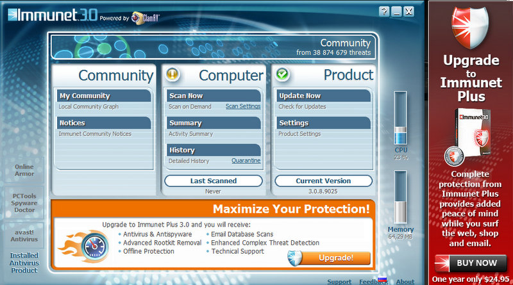Screen dimensions: 513x285
Task: Click version number 3.0.8.9025
Action: coord(323,191)
